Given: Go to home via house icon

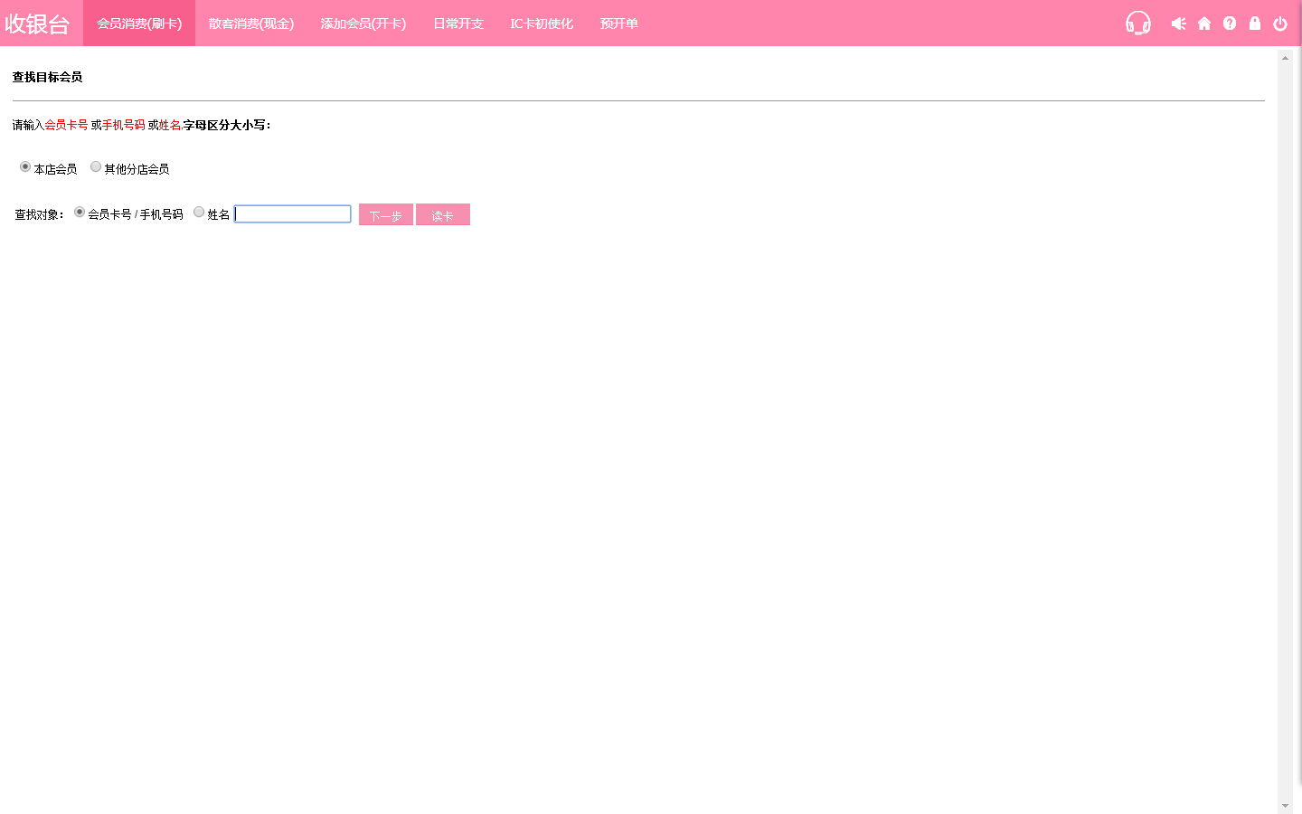Looking at the screenshot, I should [1204, 24].
